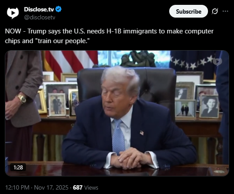This screenshot has height=194, width=234.
Task: Click the 1:28 video duration badge
Action: (18, 167)
